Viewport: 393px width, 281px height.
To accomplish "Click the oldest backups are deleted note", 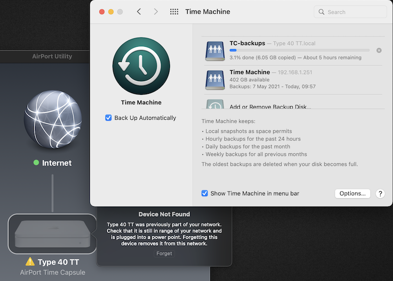I will (x=280, y=164).
